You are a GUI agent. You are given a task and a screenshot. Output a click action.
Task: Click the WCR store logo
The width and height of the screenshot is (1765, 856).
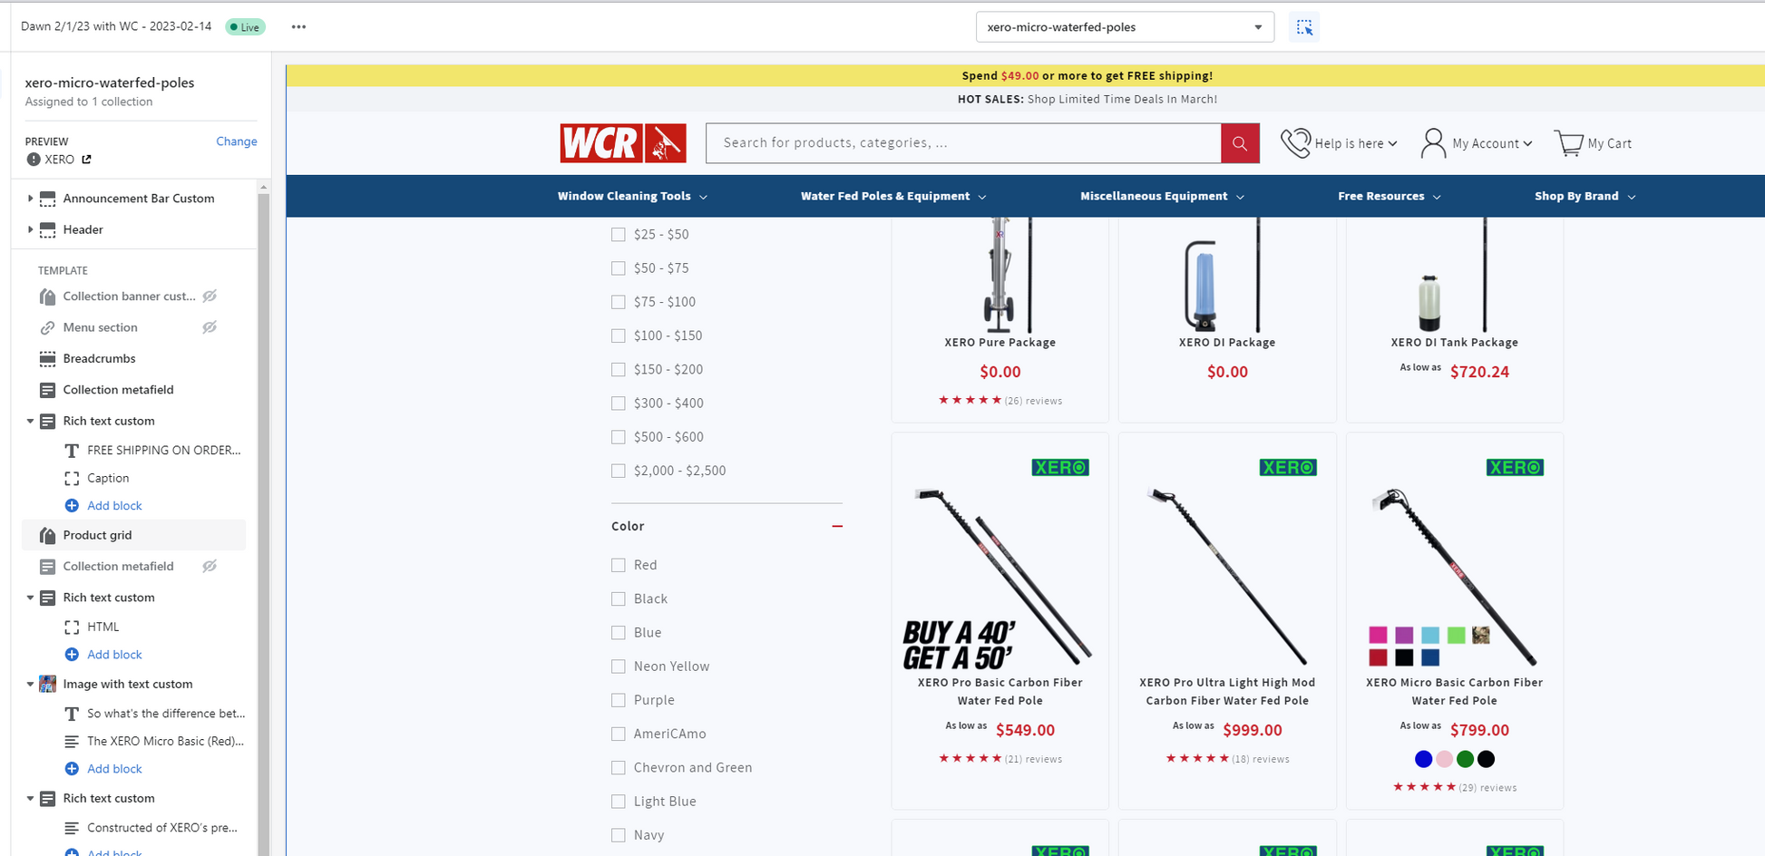[623, 143]
